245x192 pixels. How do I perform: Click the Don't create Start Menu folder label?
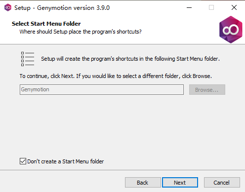(66, 161)
